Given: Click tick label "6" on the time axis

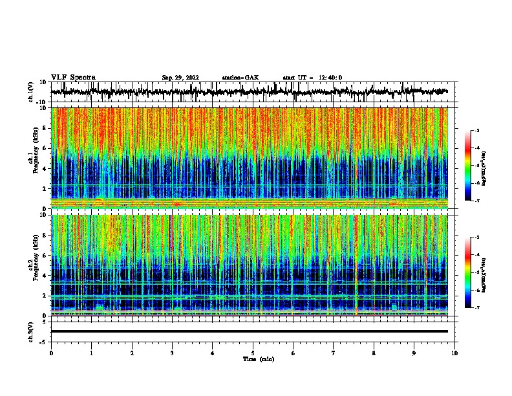Looking at the screenshot, I should (293, 353).
